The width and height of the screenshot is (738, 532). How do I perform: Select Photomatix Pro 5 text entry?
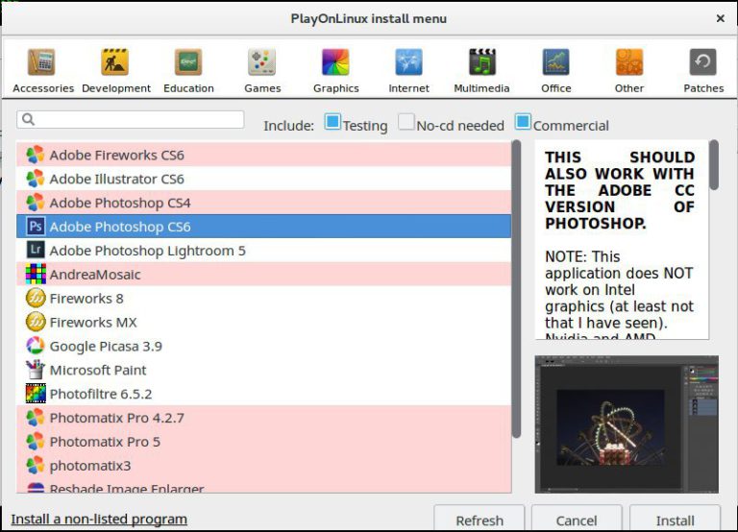pyautogui.click(x=105, y=442)
